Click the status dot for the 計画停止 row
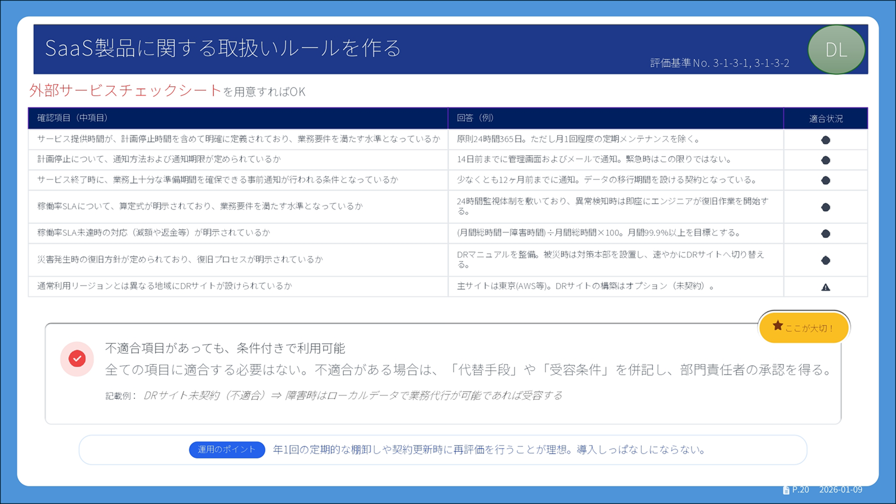 (825, 160)
